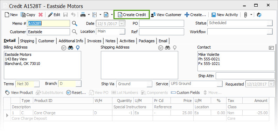Viewport: 278px width, 132px height.
Task: Expand the Location dropdown
Action: pos(122,32)
